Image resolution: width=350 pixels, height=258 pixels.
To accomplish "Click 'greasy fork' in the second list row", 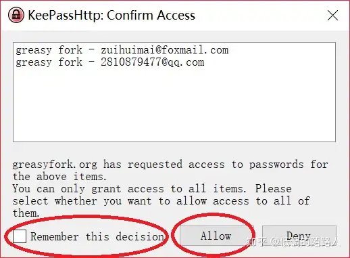I will (49, 62).
